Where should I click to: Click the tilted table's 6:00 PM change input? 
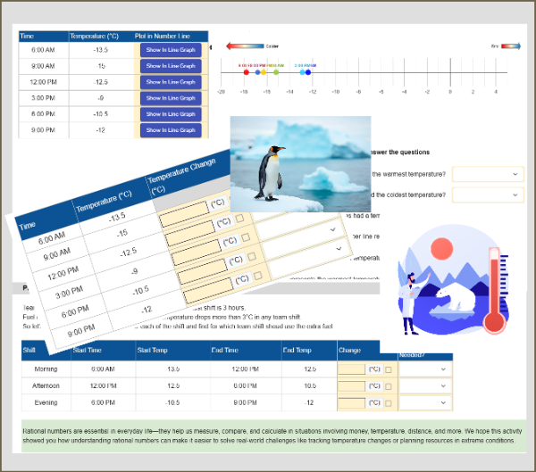tap(203, 271)
